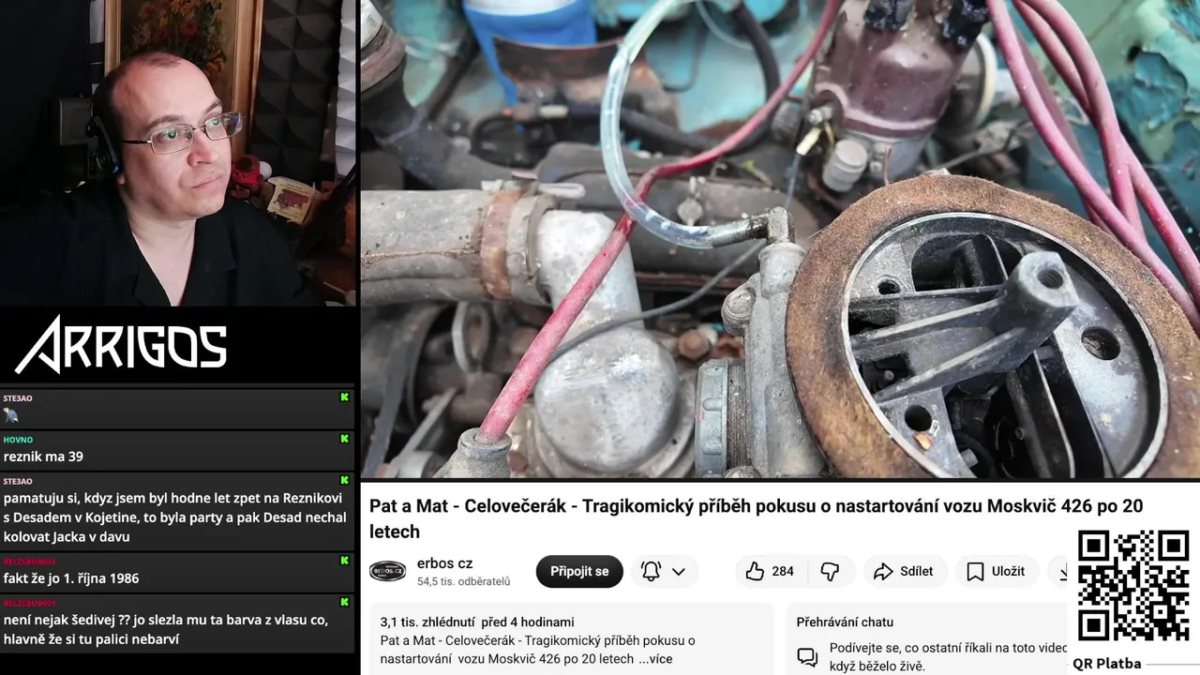Viewport: 1200px width, 675px height.
Task: Click green K badge on last BELZEBUB message
Action: [x=344, y=602]
